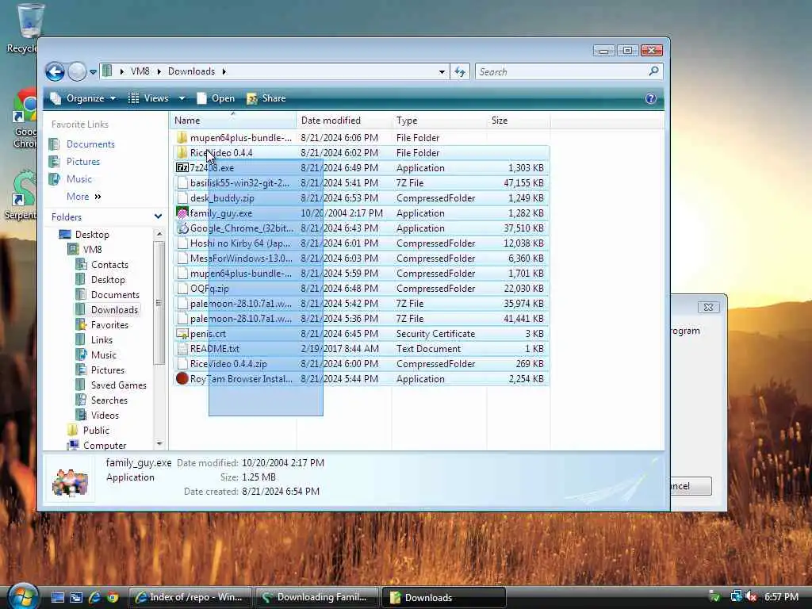Select the Google_Chrome installer icon
The image size is (812, 609).
182,228
